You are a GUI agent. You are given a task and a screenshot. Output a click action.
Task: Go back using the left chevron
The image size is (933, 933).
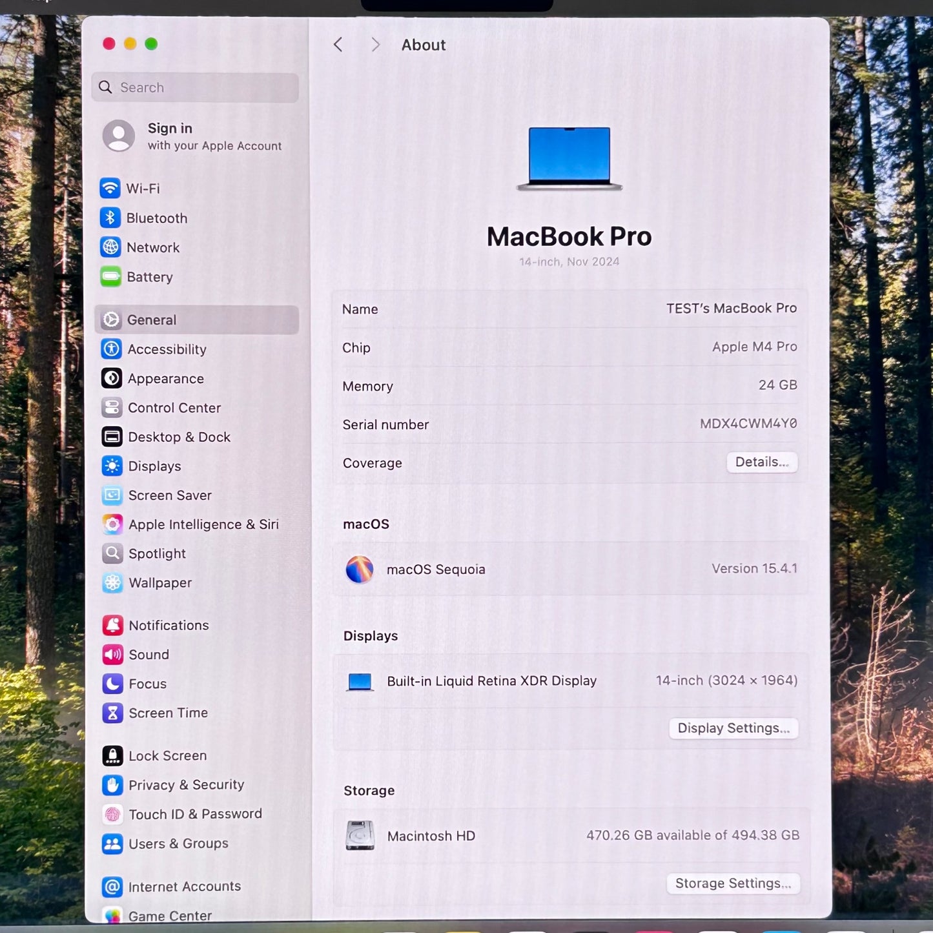(338, 45)
